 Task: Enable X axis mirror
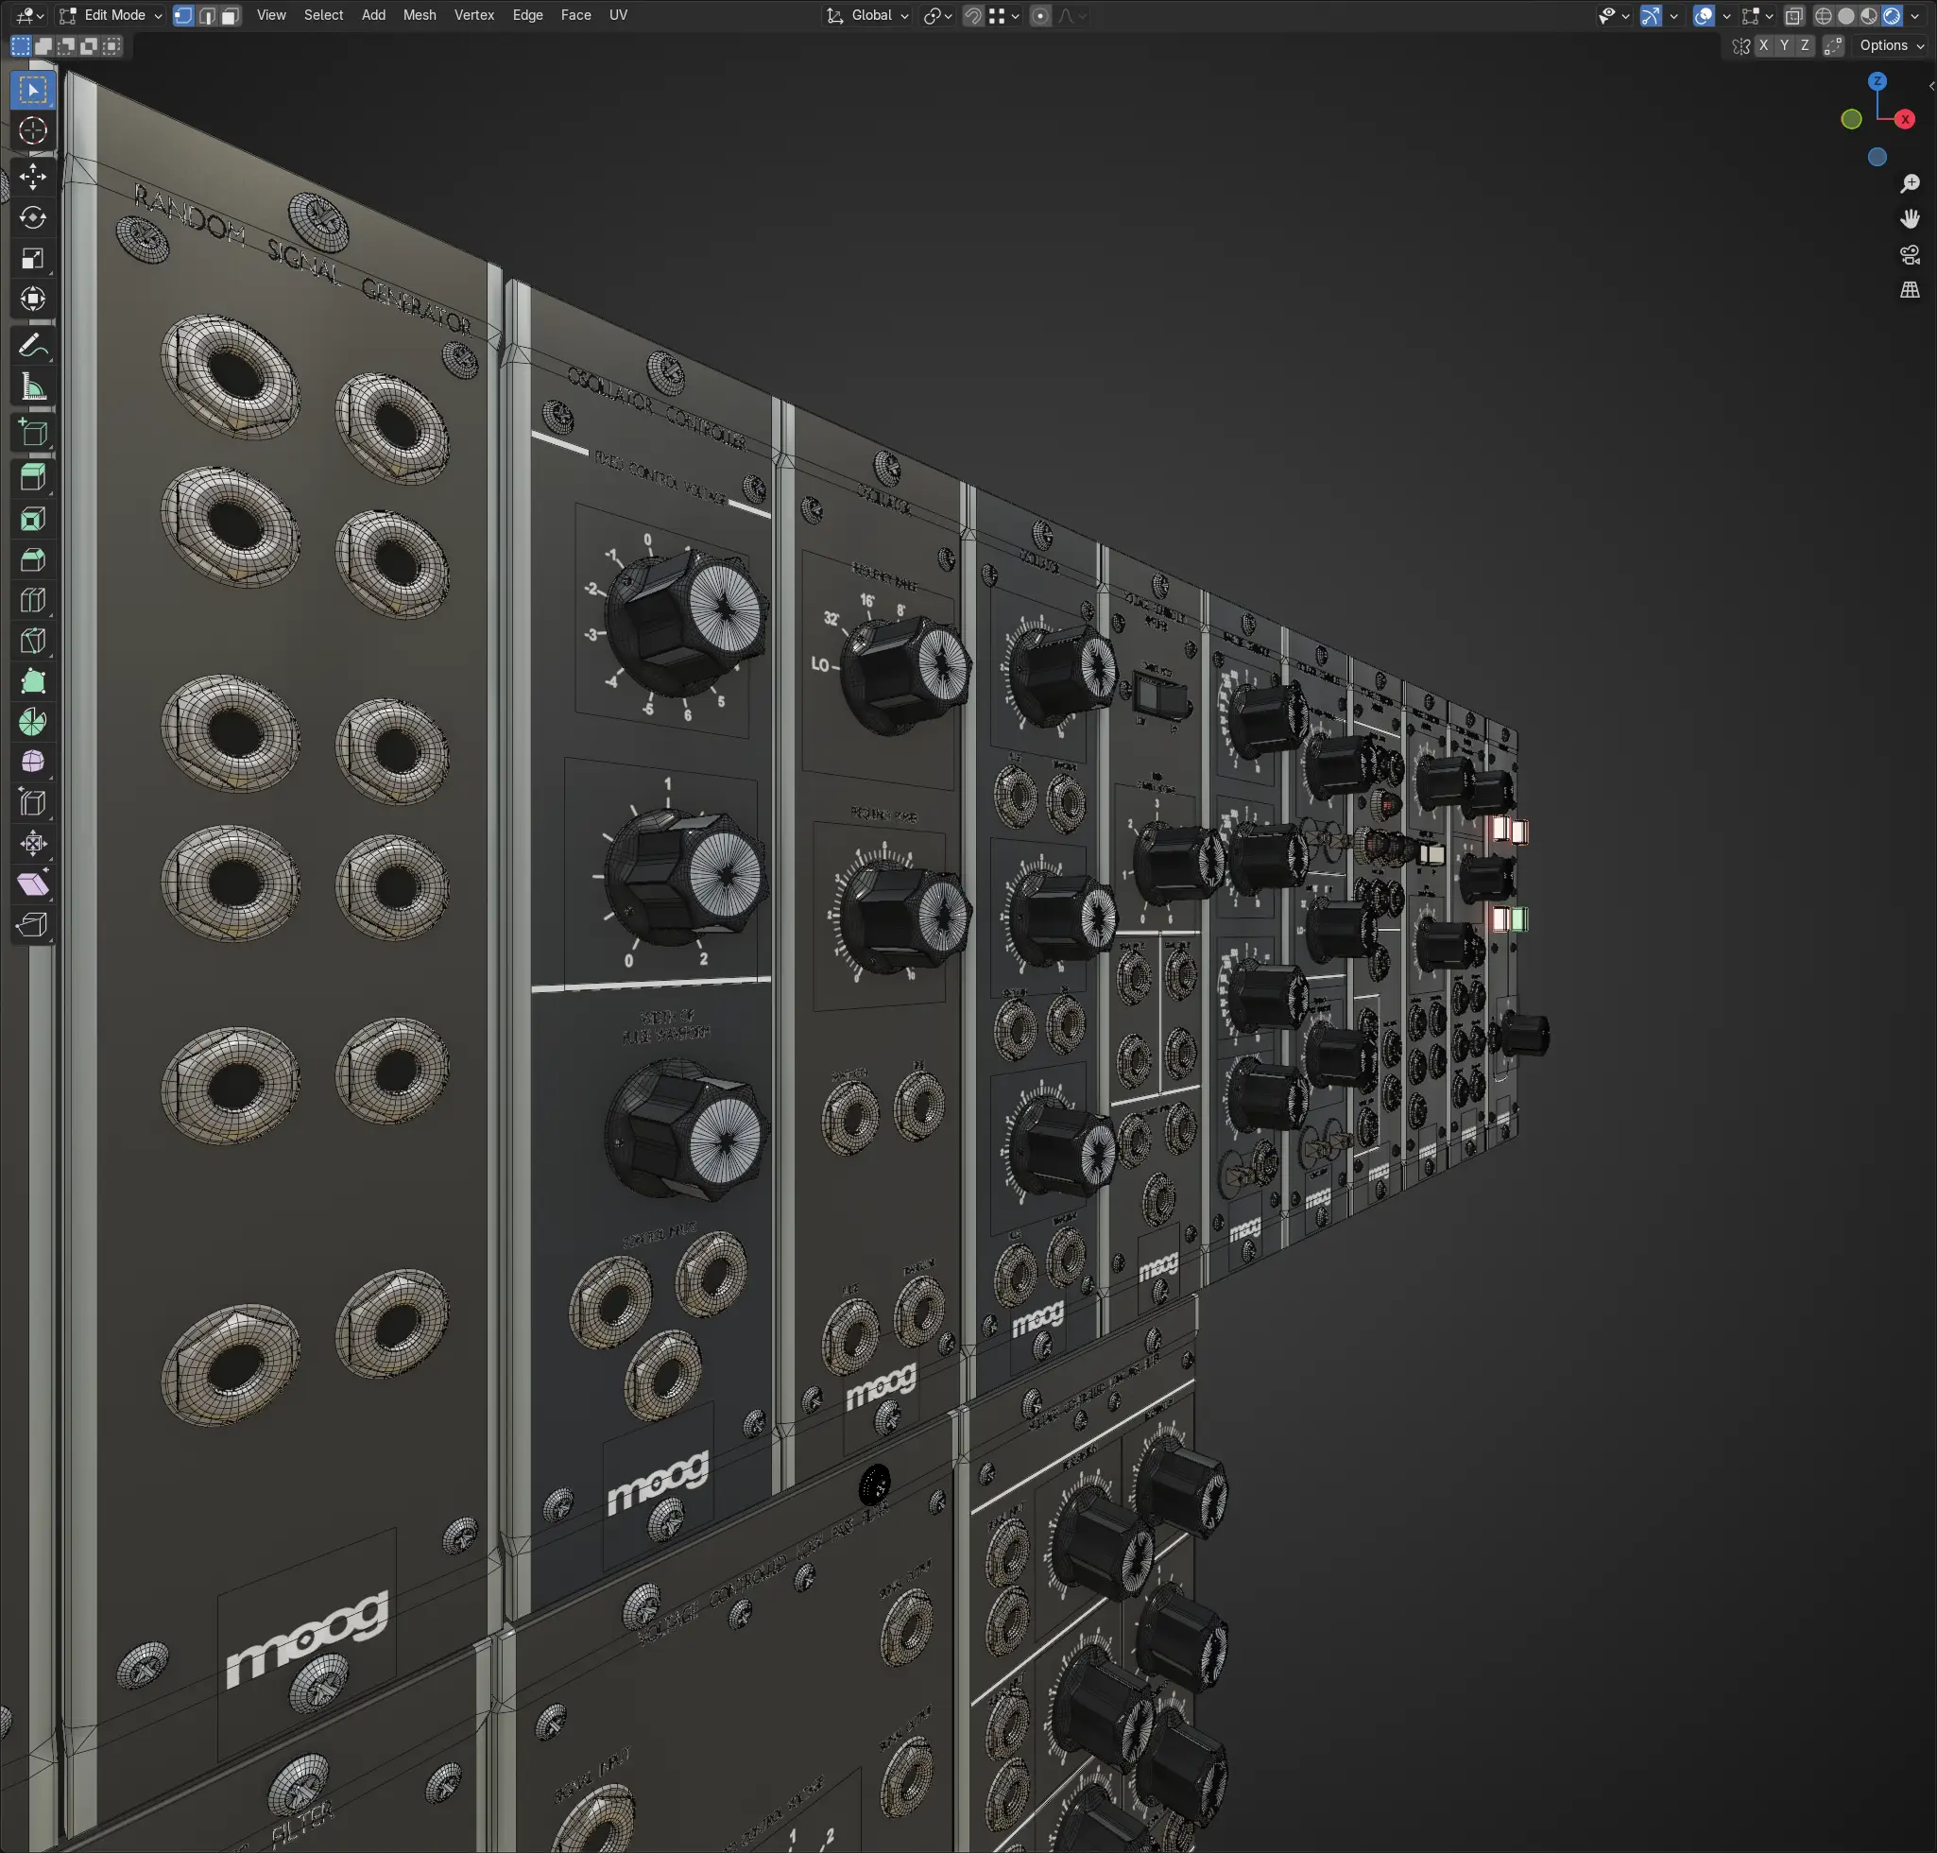tap(1763, 45)
